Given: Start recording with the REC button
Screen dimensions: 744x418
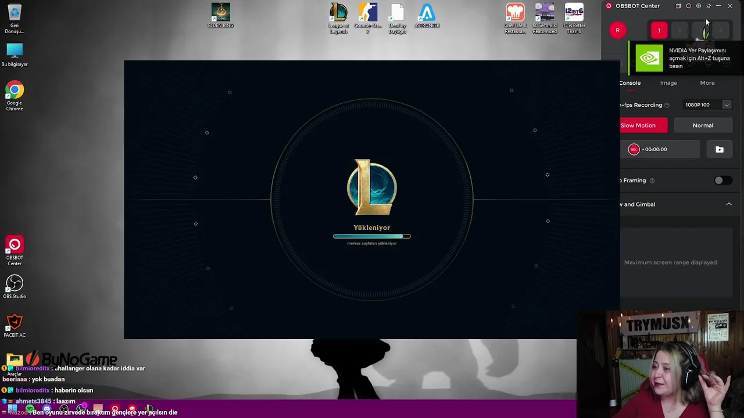Looking at the screenshot, I should (634, 149).
